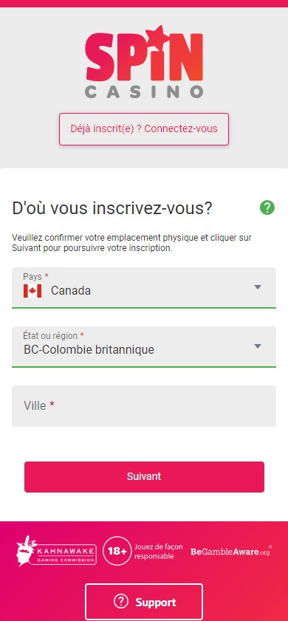Click the Canadian flag icon

pos(32,291)
